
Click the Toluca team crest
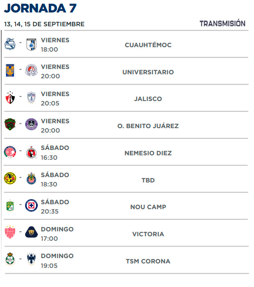pos(10,152)
